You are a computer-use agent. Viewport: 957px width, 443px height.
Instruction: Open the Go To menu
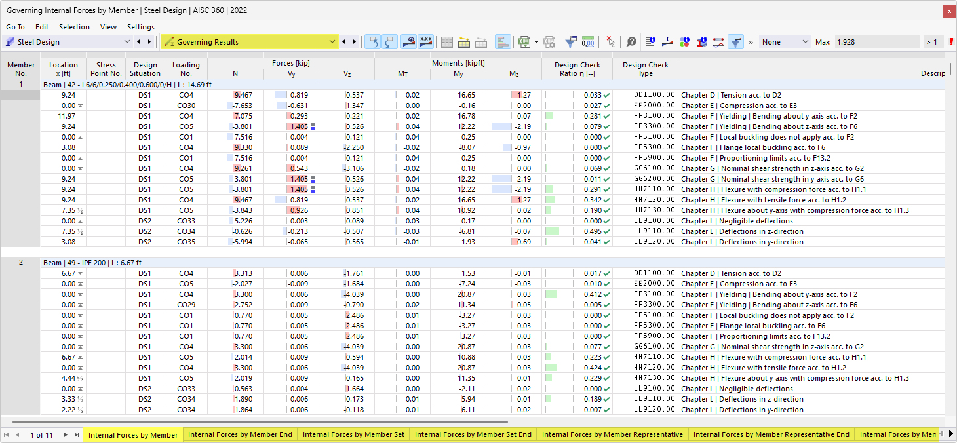pyautogui.click(x=16, y=27)
